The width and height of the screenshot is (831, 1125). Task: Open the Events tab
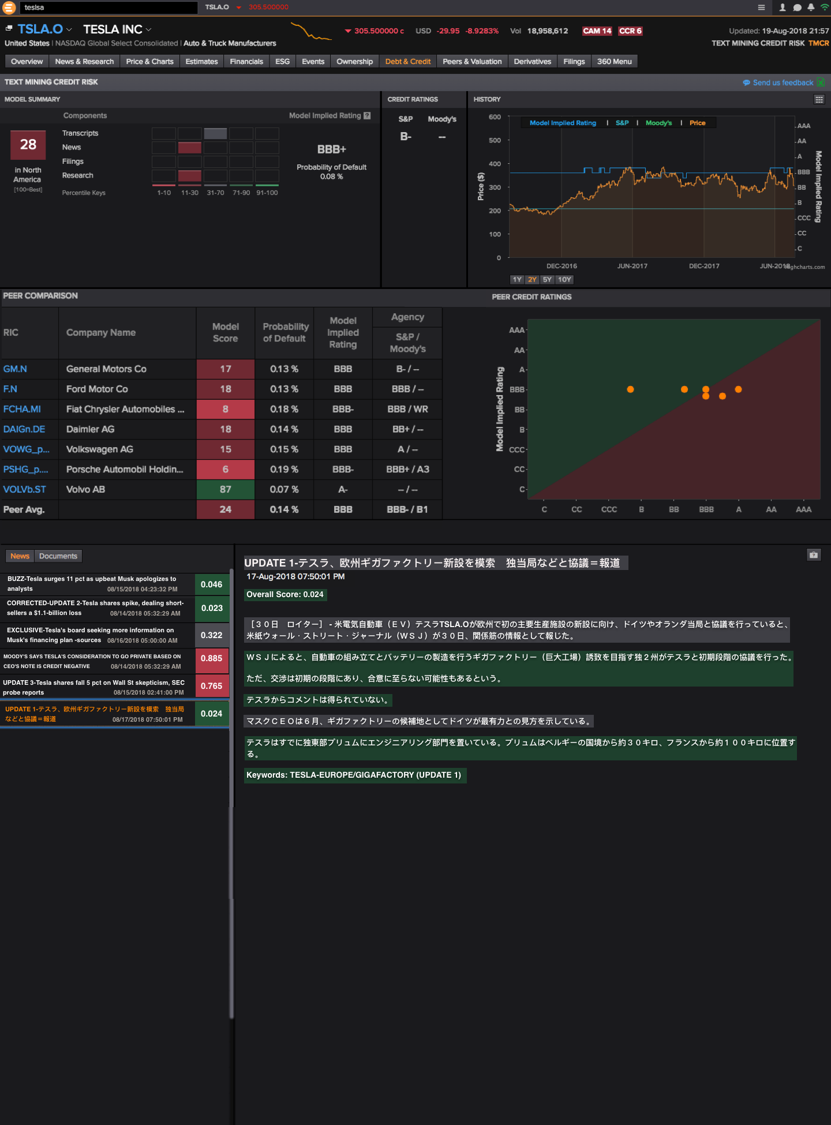click(x=313, y=62)
